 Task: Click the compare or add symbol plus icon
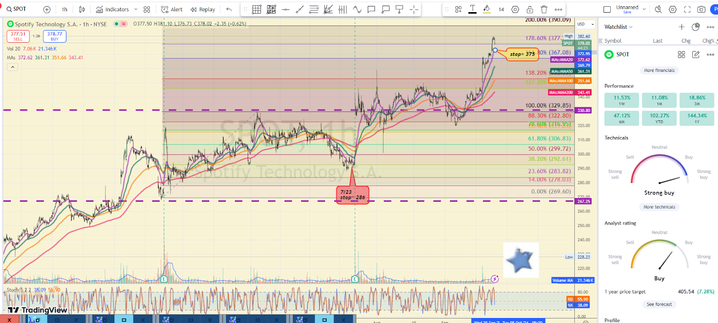[47, 9]
